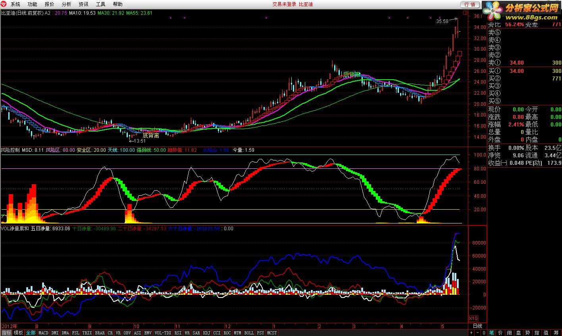Open the 工具 menu
The height and width of the screenshot is (336, 562).
tap(101, 4)
